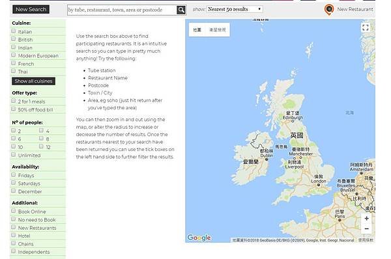Click the New Restaurant marker icon
The width and height of the screenshot is (391, 259).
click(x=329, y=10)
